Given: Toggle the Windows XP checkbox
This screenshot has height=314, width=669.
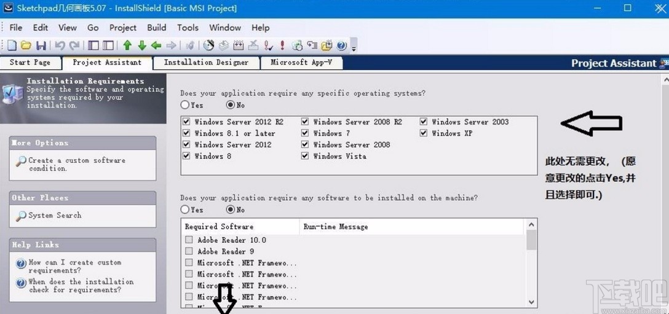Looking at the screenshot, I should (423, 133).
